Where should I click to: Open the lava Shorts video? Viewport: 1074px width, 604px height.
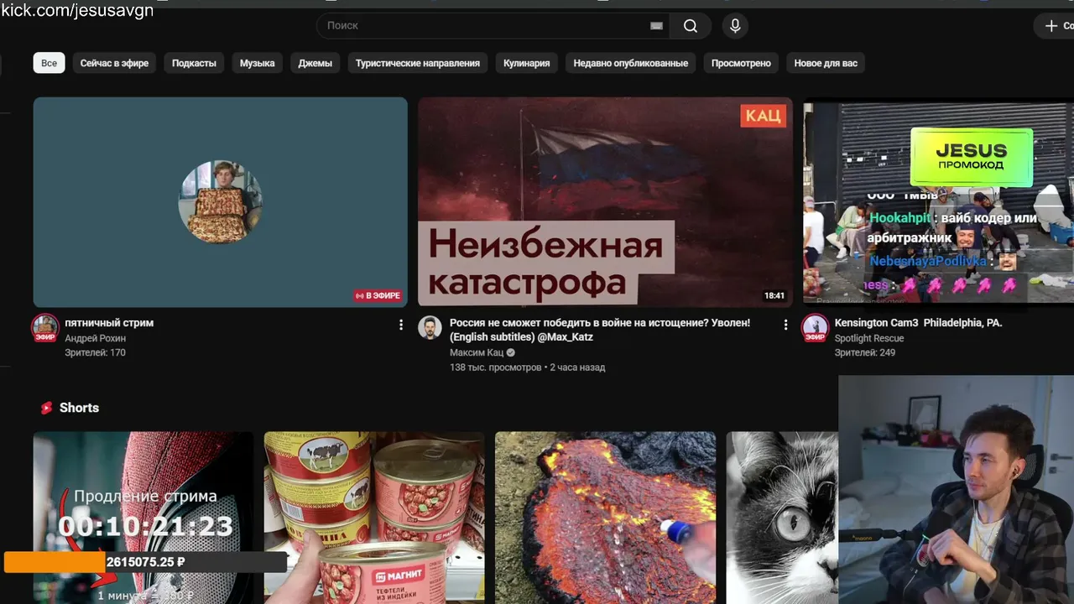pyautogui.click(x=605, y=518)
